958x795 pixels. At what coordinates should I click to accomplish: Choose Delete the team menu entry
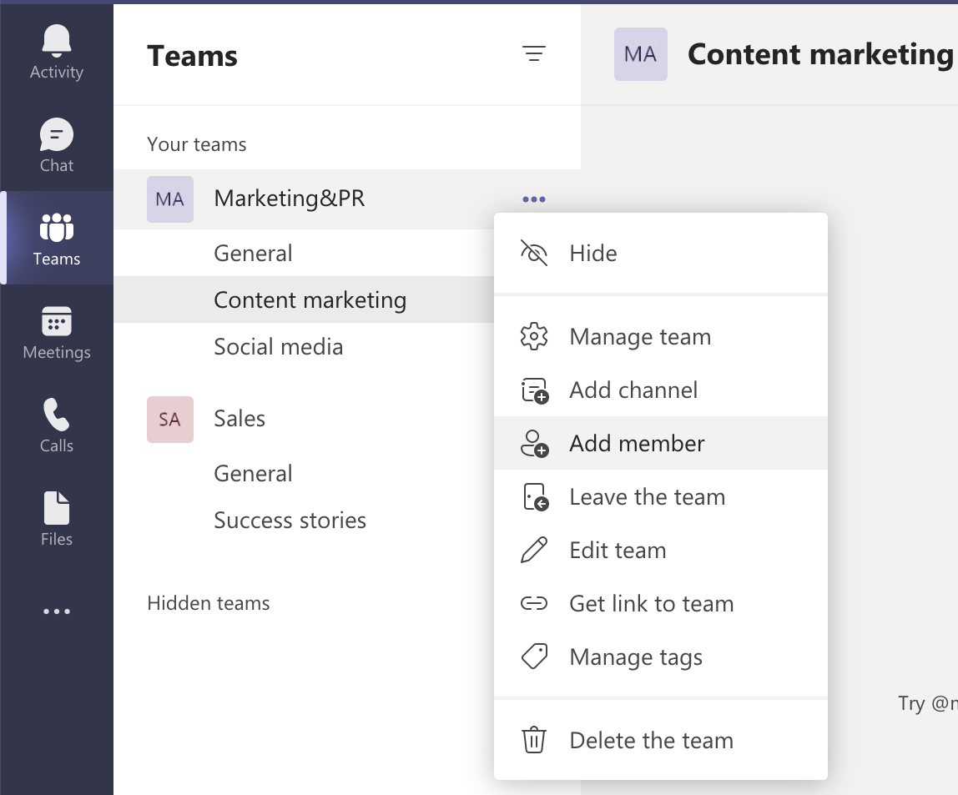coord(660,740)
